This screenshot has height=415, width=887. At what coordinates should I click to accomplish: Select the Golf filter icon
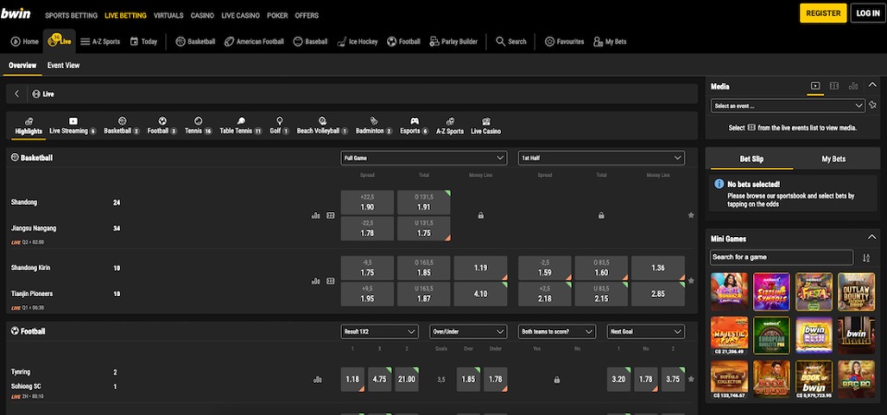click(x=279, y=121)
